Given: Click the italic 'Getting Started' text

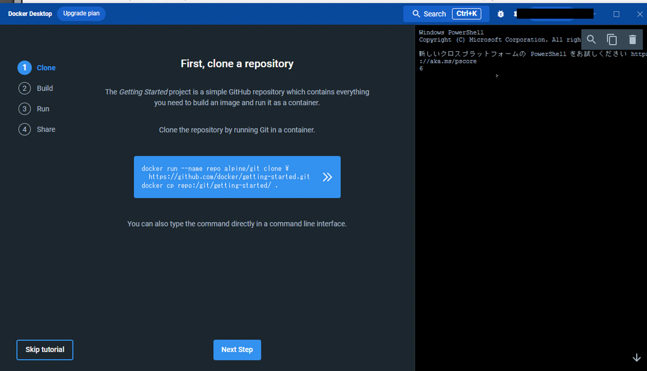Looking at the screenshot, I should (143, 92).
